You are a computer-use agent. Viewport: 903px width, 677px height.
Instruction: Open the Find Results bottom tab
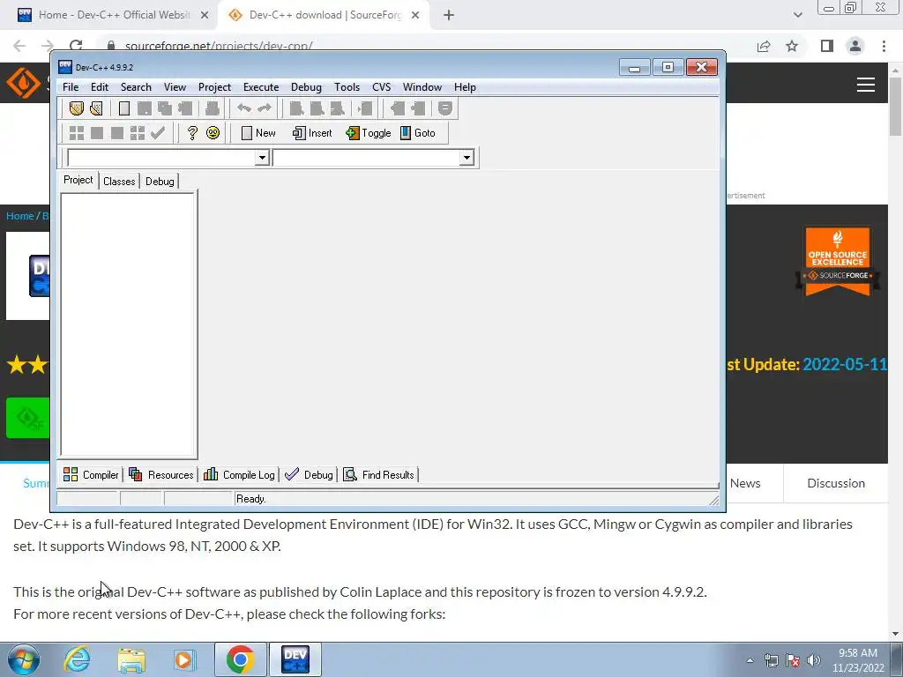(379, 474)
